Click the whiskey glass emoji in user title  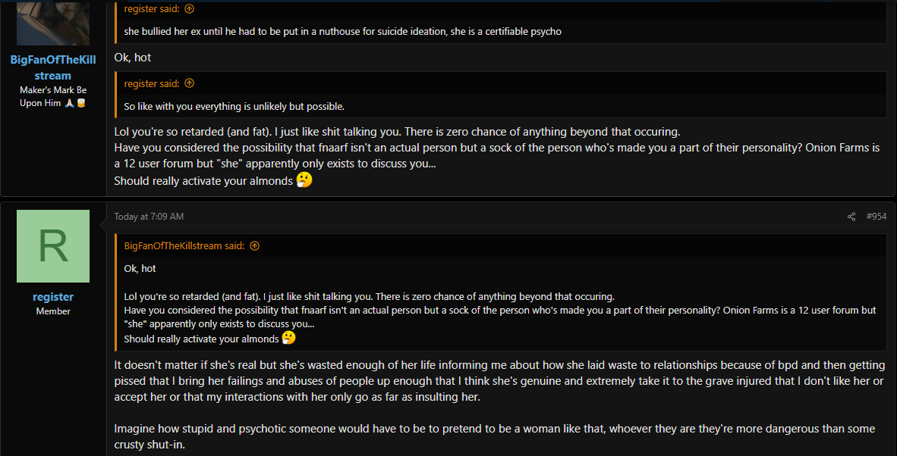[x=80, y=103]
